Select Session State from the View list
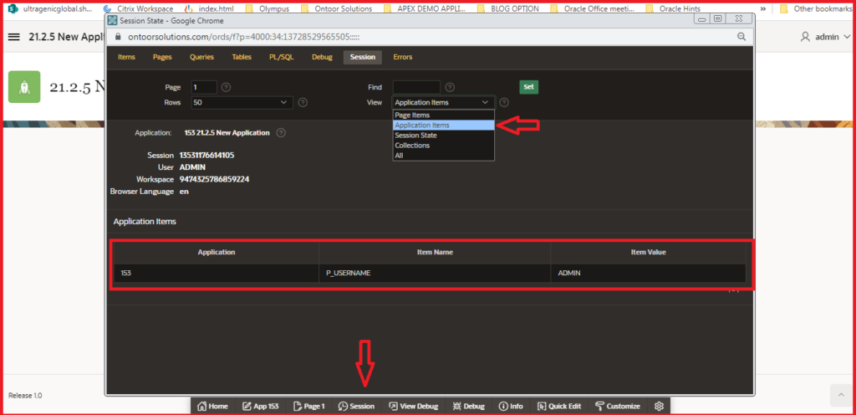 [415, 136]
